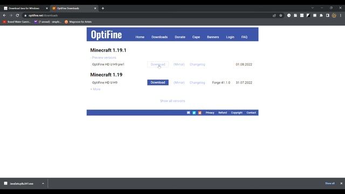The image size is (345, 194).
Task: Click the black-and-white diagonal extension icon
Action: [308, 16]
